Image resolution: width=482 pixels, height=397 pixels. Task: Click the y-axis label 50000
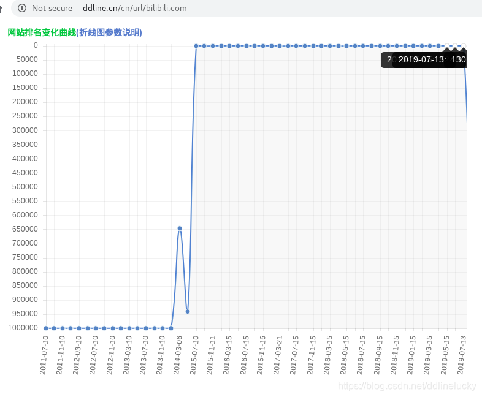point(27,59)
